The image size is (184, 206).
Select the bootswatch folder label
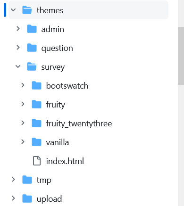[x=67, y=86]
